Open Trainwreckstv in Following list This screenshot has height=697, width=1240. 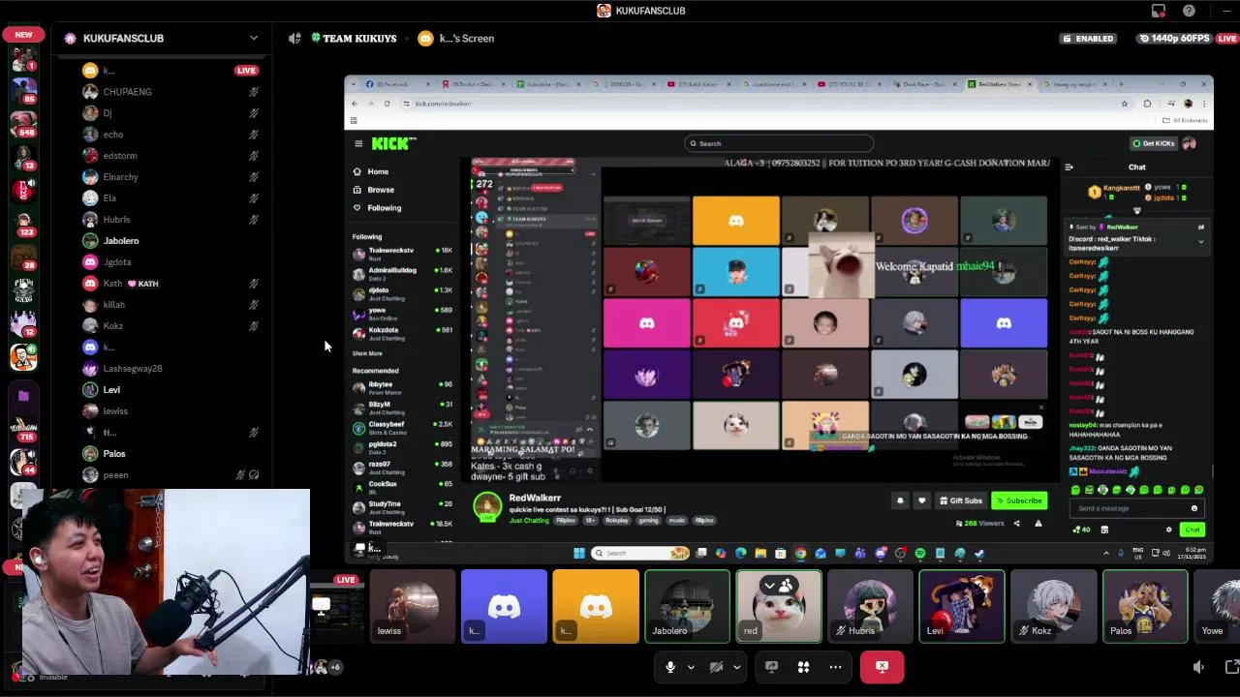pos(402,253)
